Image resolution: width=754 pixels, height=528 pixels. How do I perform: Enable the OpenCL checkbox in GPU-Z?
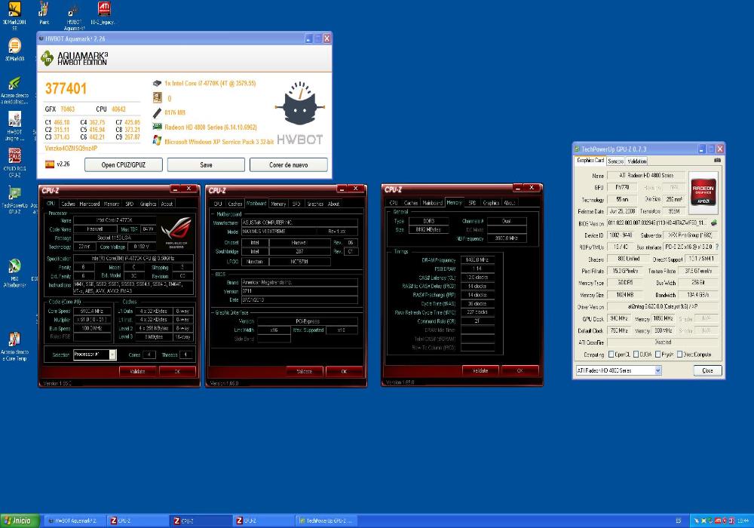click(x=611, y=355)
